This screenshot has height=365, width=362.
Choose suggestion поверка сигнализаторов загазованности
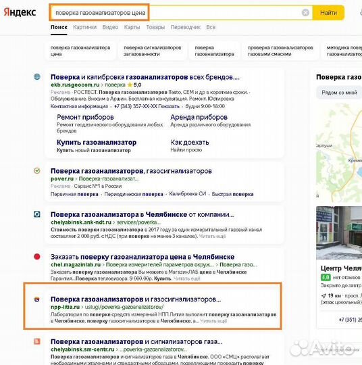click(x=153, y=51)
